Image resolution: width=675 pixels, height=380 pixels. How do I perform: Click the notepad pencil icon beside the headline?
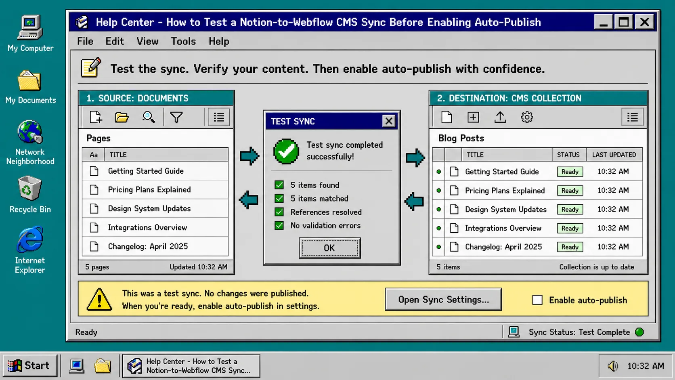[x=91, y=67]
